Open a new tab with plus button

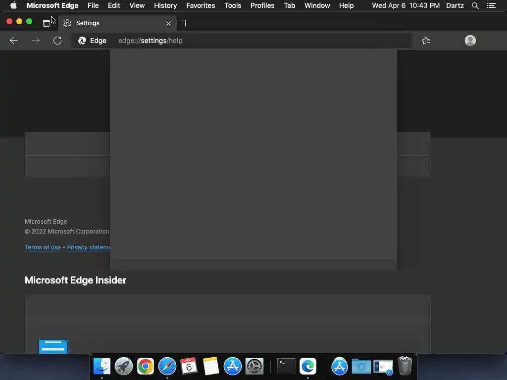185,23
